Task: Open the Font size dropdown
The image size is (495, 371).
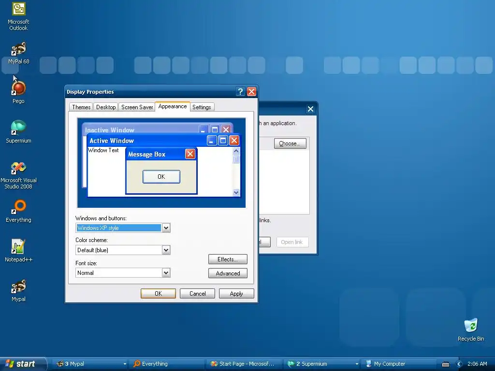Action: (x=166, y=273)
